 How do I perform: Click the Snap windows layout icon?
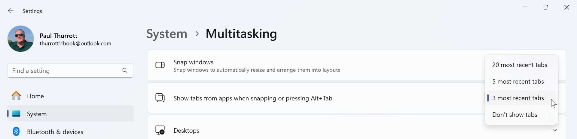coord(160,65)
